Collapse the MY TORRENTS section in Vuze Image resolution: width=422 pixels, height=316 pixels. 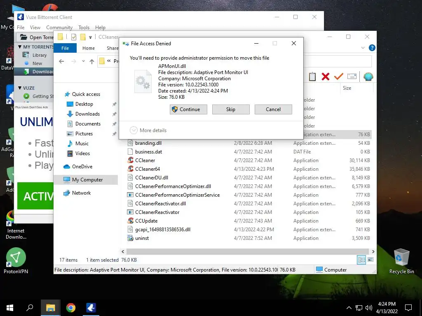coord(20,47)
